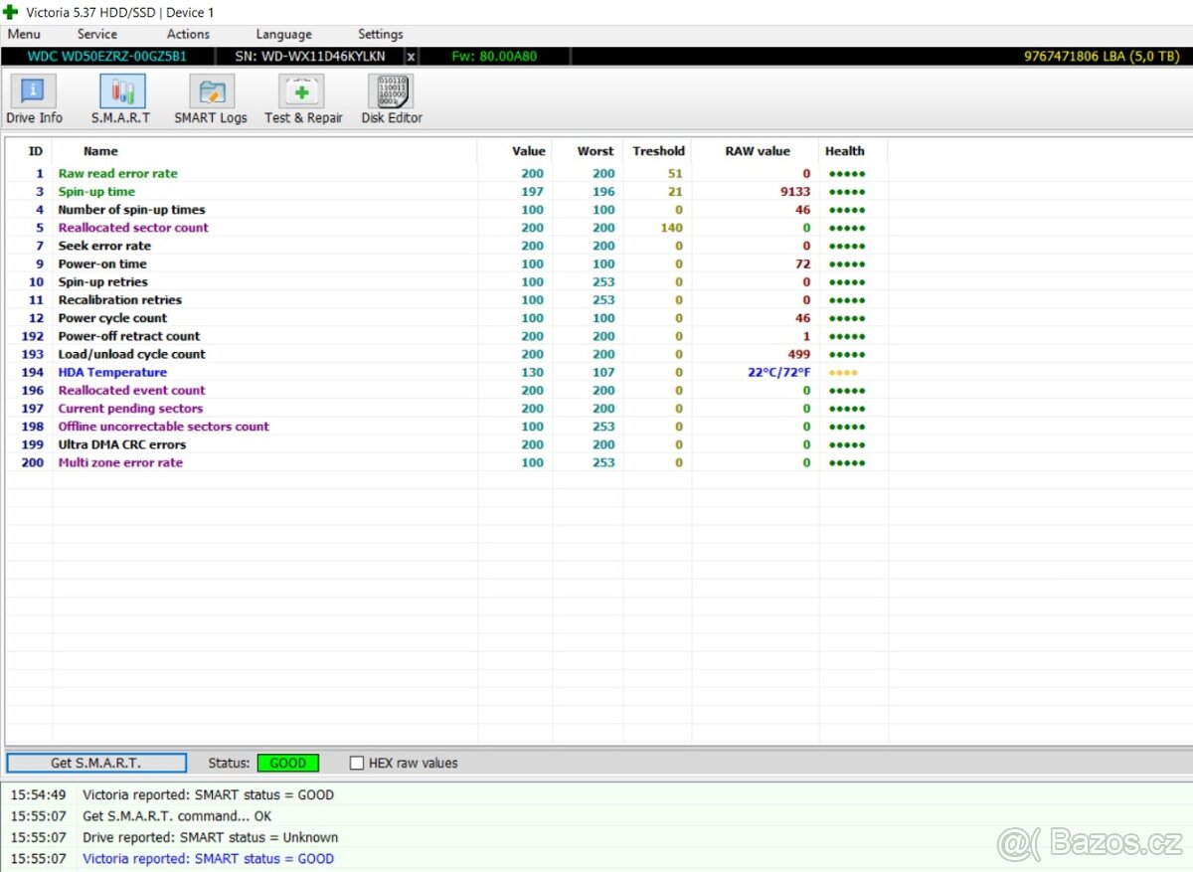Click the Victoria green cross app icon
The height and width of the screenshot is (872, 1193).
[x=11, y=12]
